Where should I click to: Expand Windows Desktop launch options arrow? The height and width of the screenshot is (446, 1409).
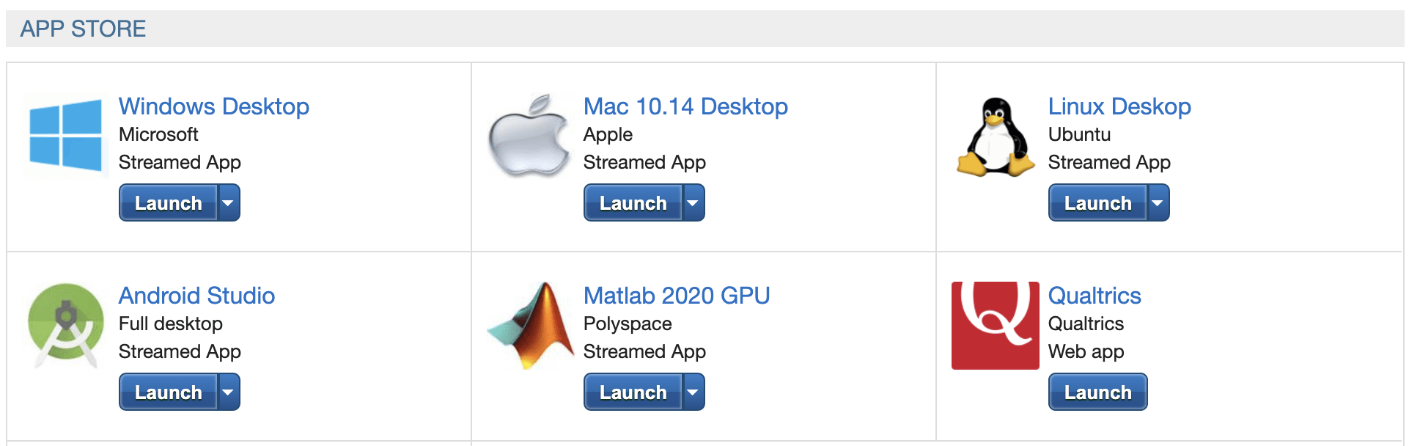(229, 203)
